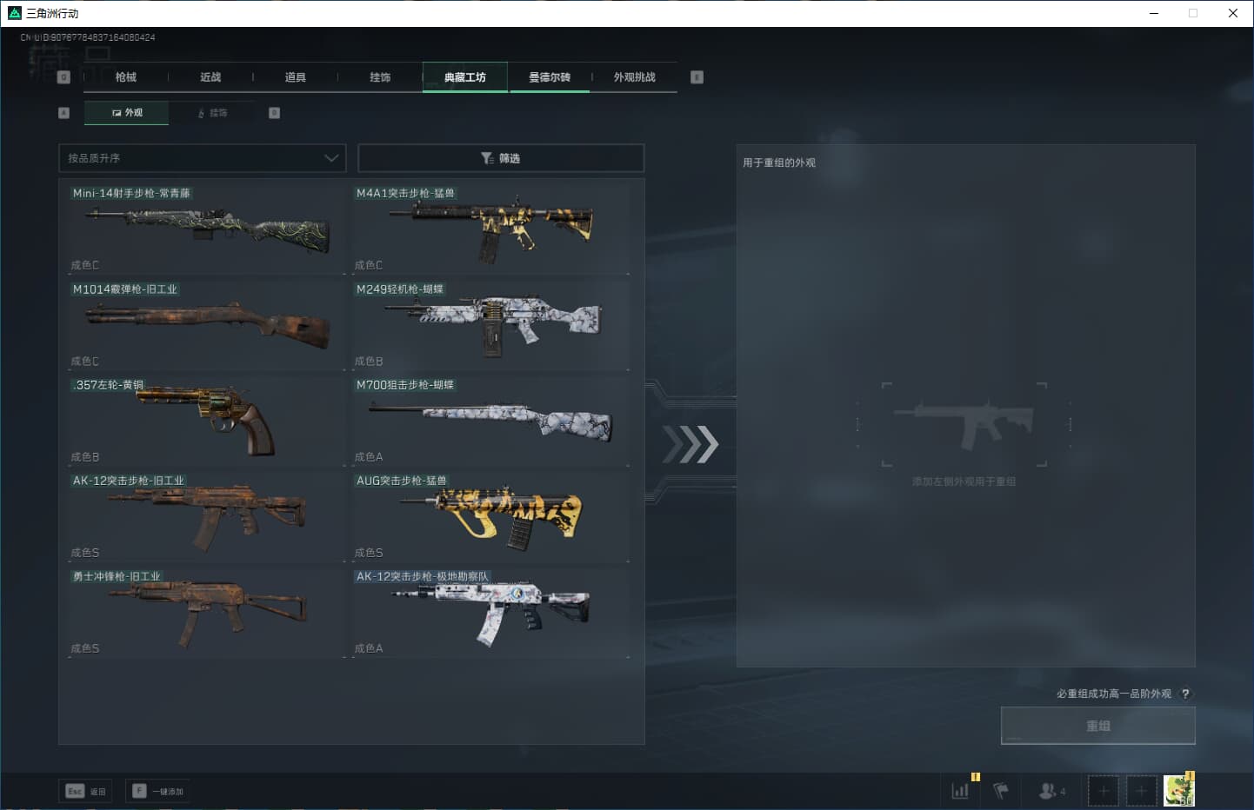Click the player avatar portrait

click(x=1179, y=791)
